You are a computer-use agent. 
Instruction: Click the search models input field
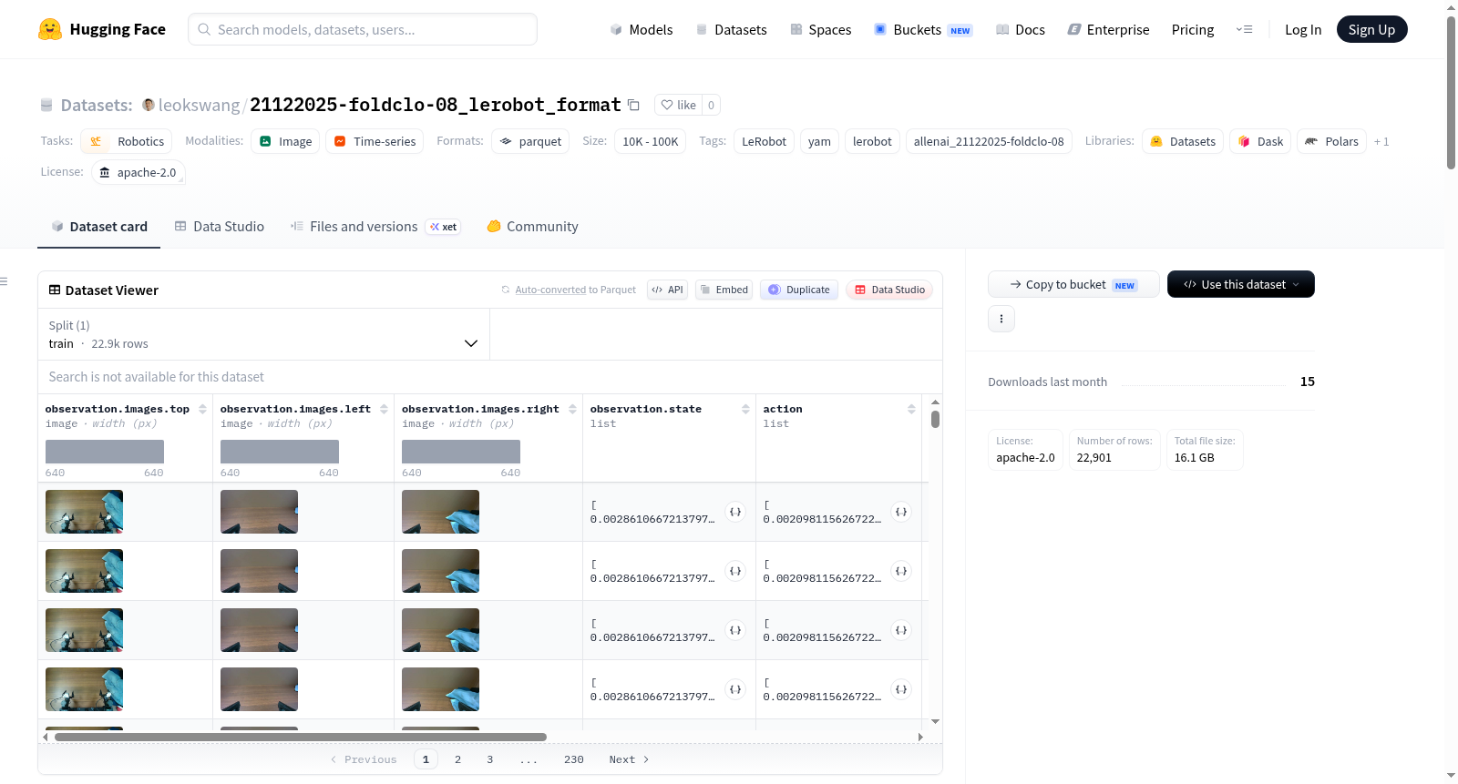(x=363, y=29)
